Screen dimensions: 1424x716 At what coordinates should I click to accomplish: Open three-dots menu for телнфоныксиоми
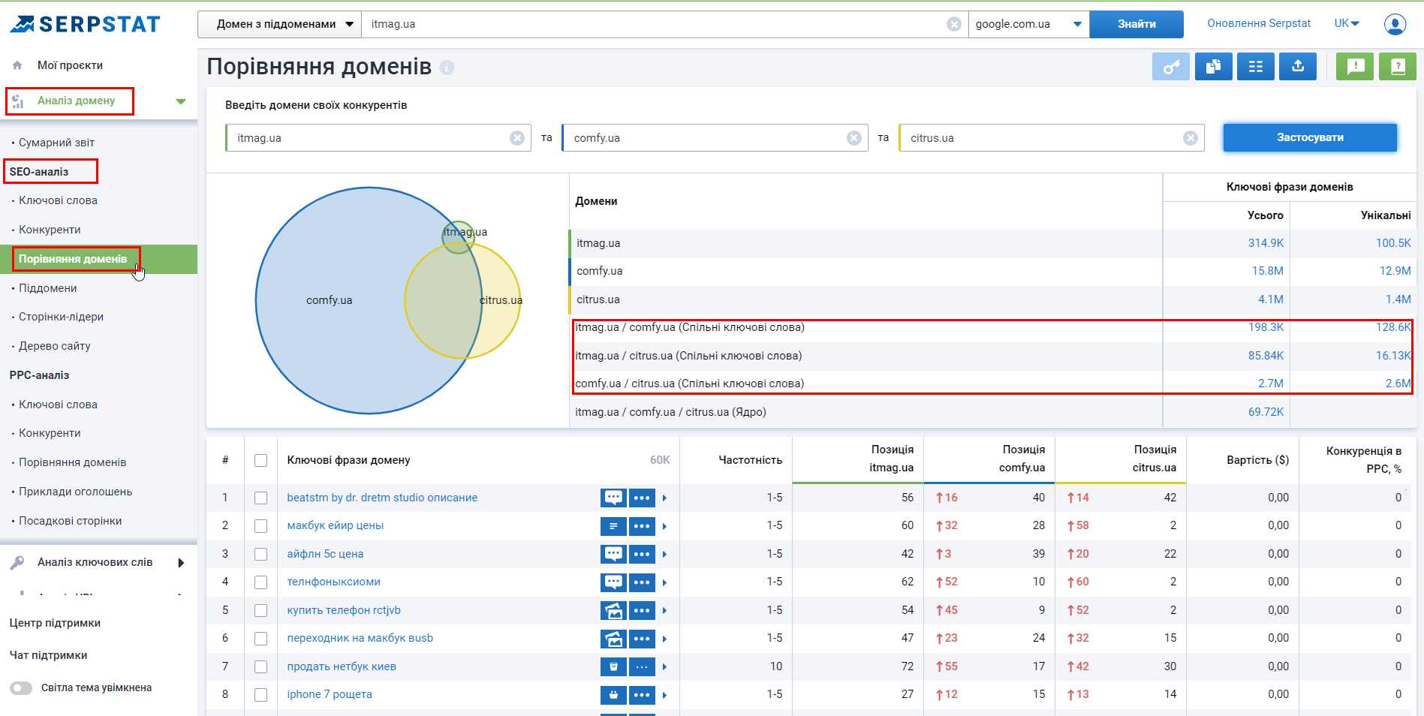642,582
